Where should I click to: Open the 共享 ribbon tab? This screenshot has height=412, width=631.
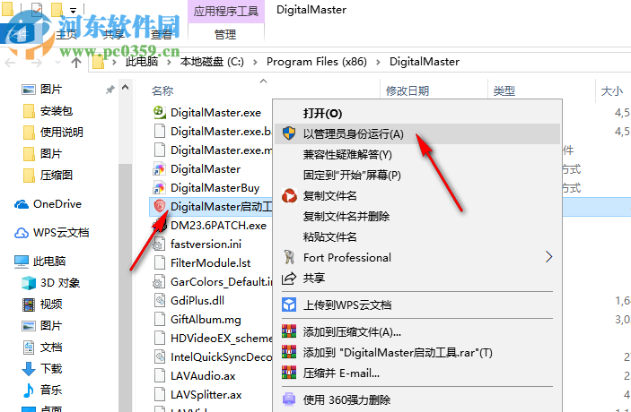pos(114,35)
